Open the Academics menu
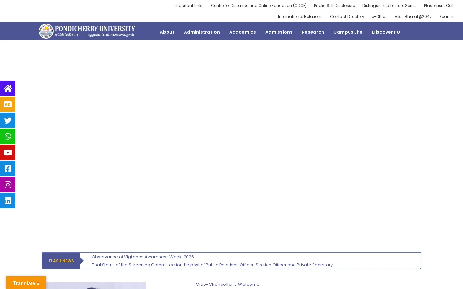The width and height of the screenshot is (463, 289). (242, 32)
